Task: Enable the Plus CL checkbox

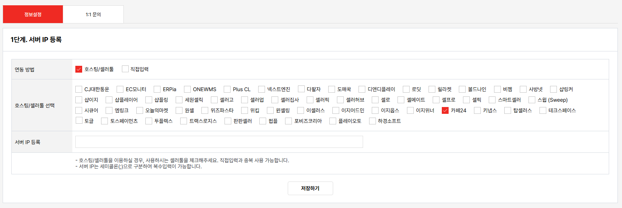Action: 227,89
